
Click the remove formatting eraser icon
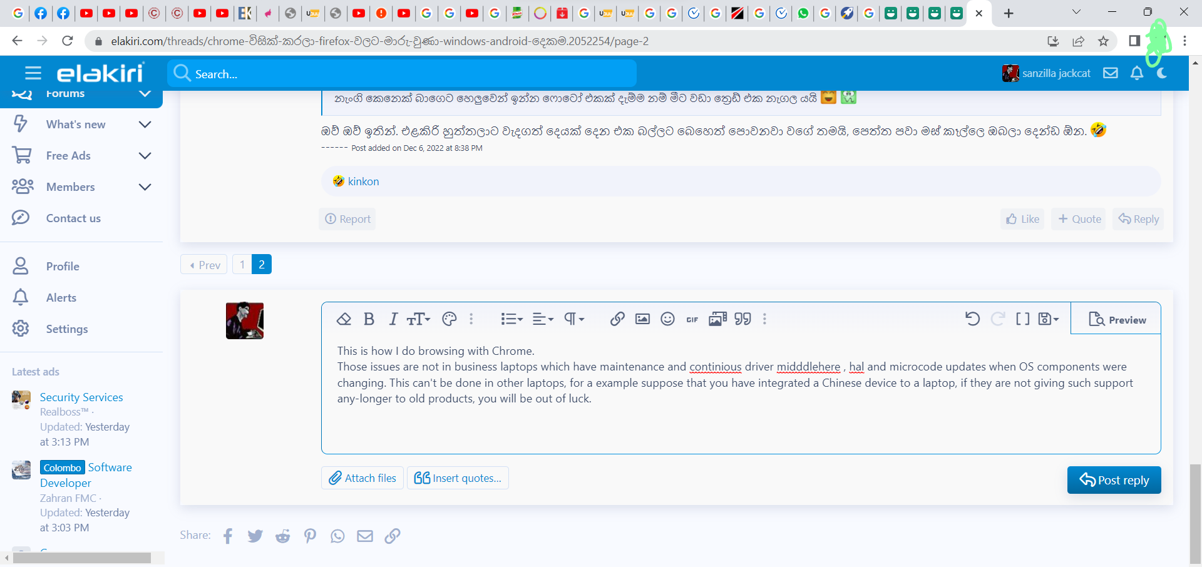point(344,319)
